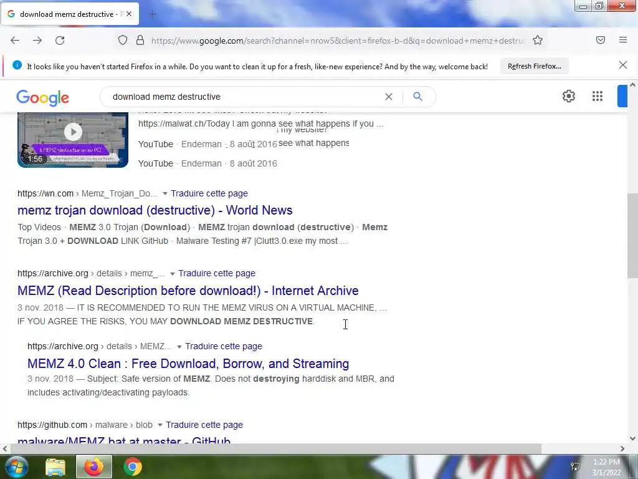Click 'Traduire cette page' for wn.com result
This screenshot has width=638, height=479.
point(209,193)
